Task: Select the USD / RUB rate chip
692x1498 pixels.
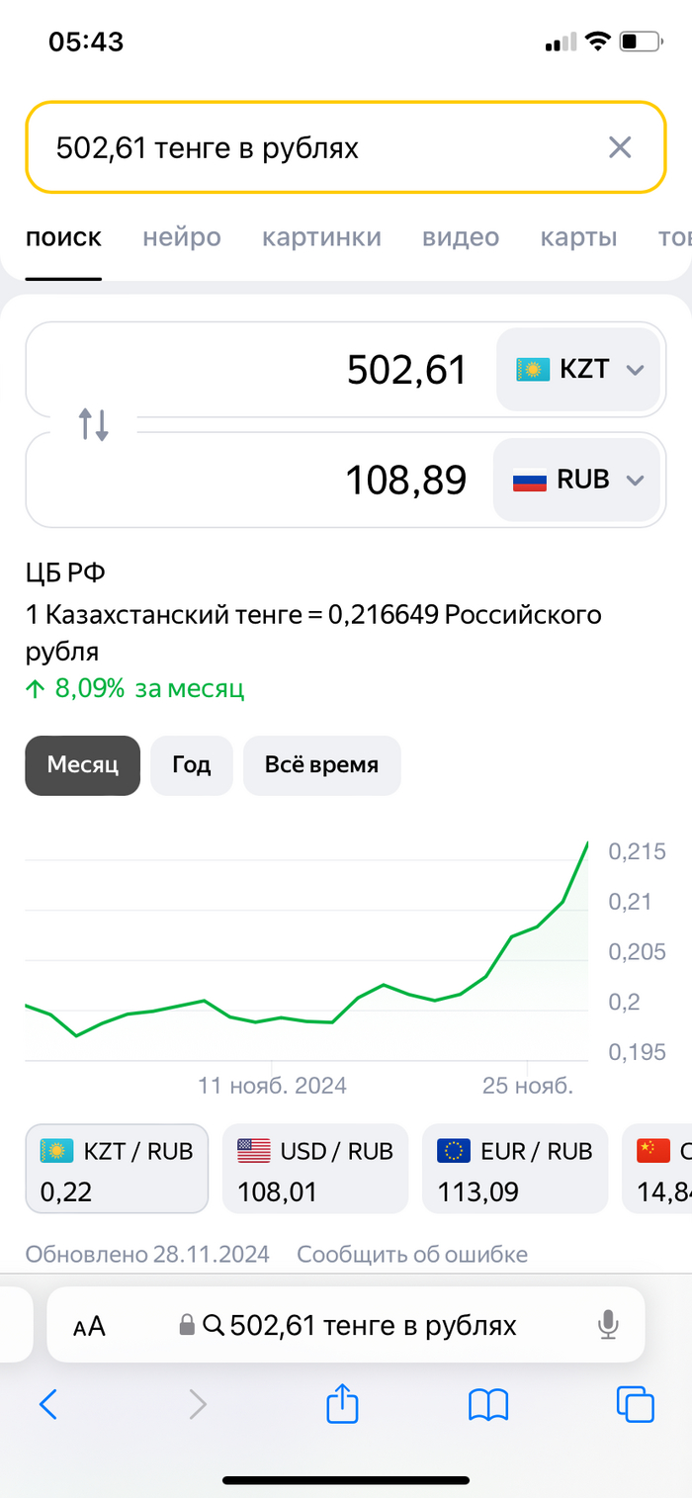Action: point(315,1168)
